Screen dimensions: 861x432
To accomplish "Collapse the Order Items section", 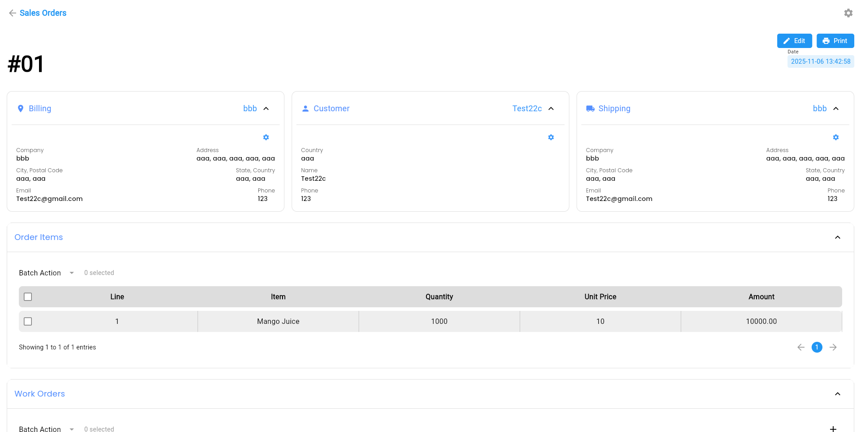I will (837, 237).
